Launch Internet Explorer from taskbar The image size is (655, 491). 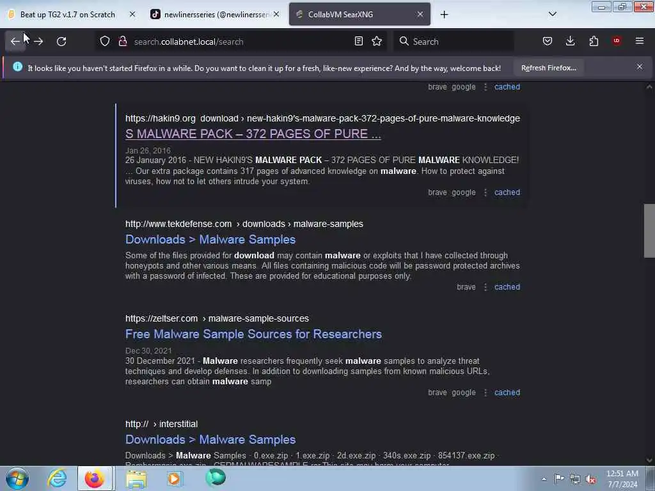click(x=57, y=478)
